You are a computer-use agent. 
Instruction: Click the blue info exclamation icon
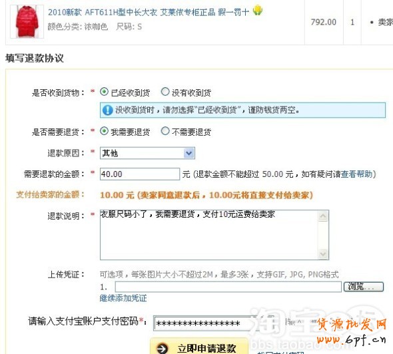(x=107, y=110)
